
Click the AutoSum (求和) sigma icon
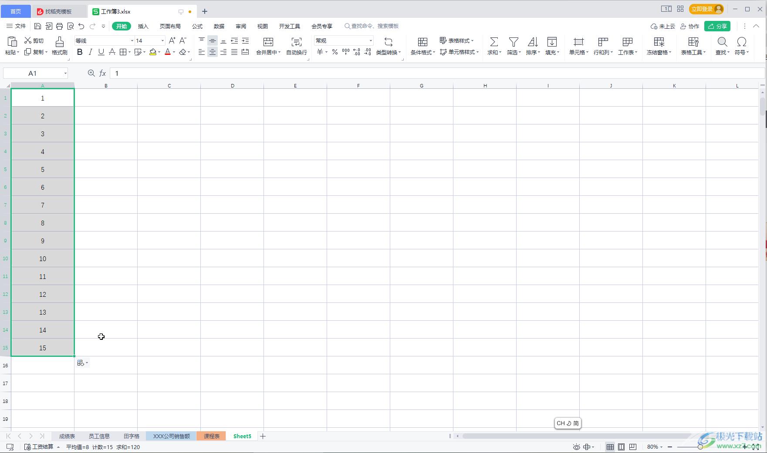pyautogui.click(x=494, y=42)
